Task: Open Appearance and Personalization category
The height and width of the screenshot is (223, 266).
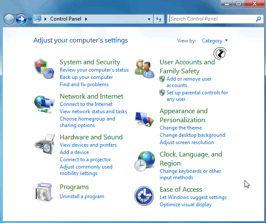Action: click(x=184, y=115)
